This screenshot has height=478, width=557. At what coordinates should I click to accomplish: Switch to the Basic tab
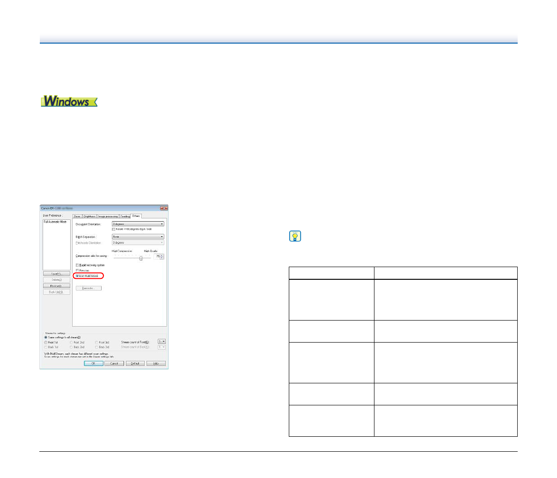pyautogui.click(x=78, y=216)
